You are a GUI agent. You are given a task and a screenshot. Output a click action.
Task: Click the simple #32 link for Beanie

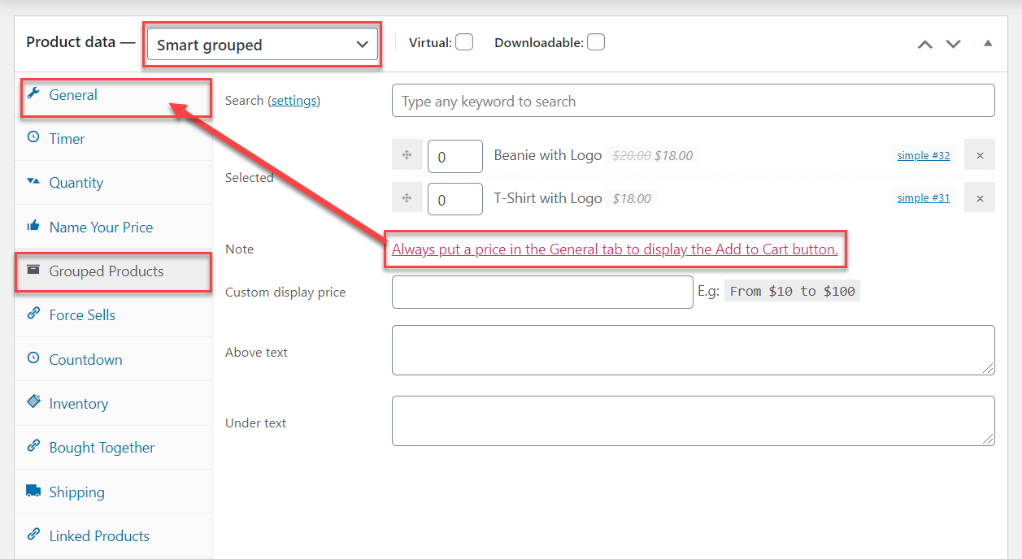click(923, 154)
